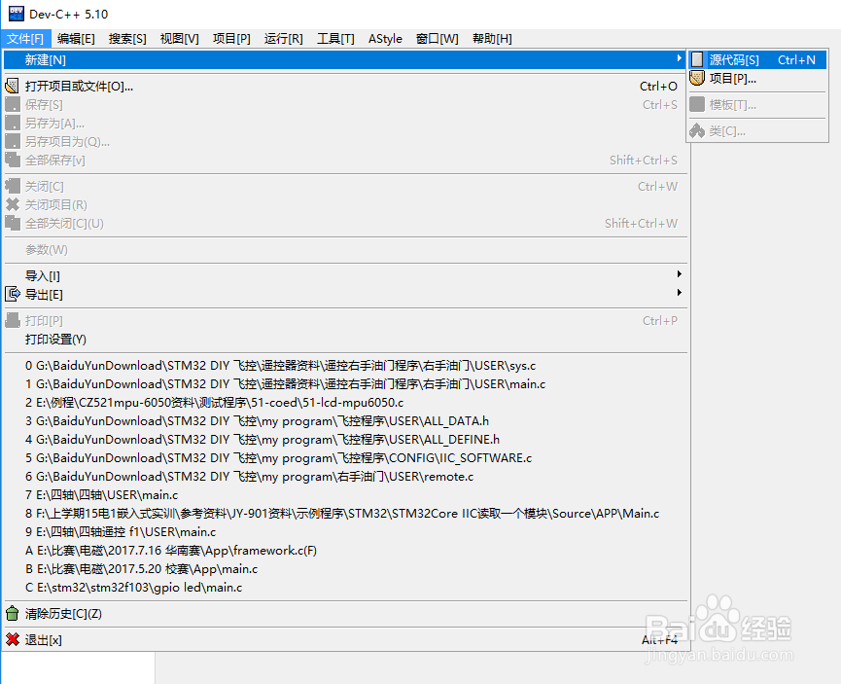Click the printer icon beside 打印[P]
This screenshot has width=841, height=684.
pos(13,320)
